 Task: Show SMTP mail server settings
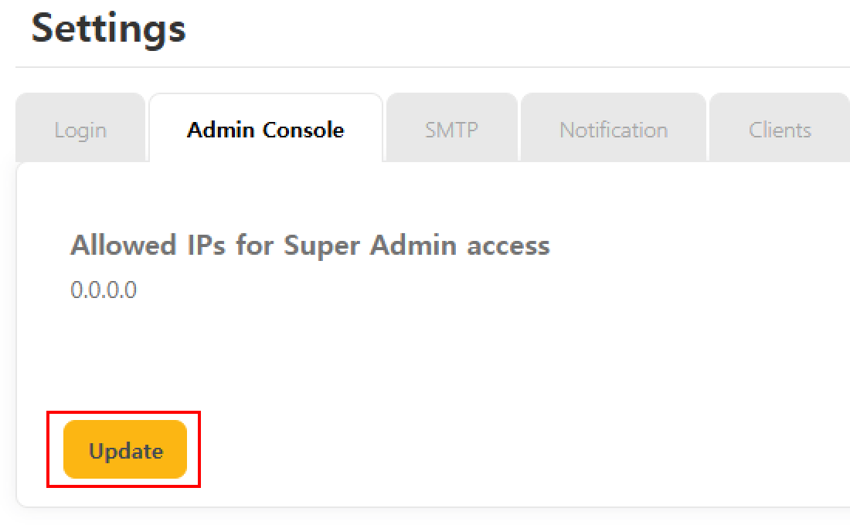pos(451,130)
